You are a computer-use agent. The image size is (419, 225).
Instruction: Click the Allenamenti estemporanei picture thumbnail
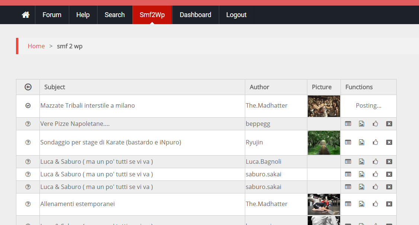324,204
